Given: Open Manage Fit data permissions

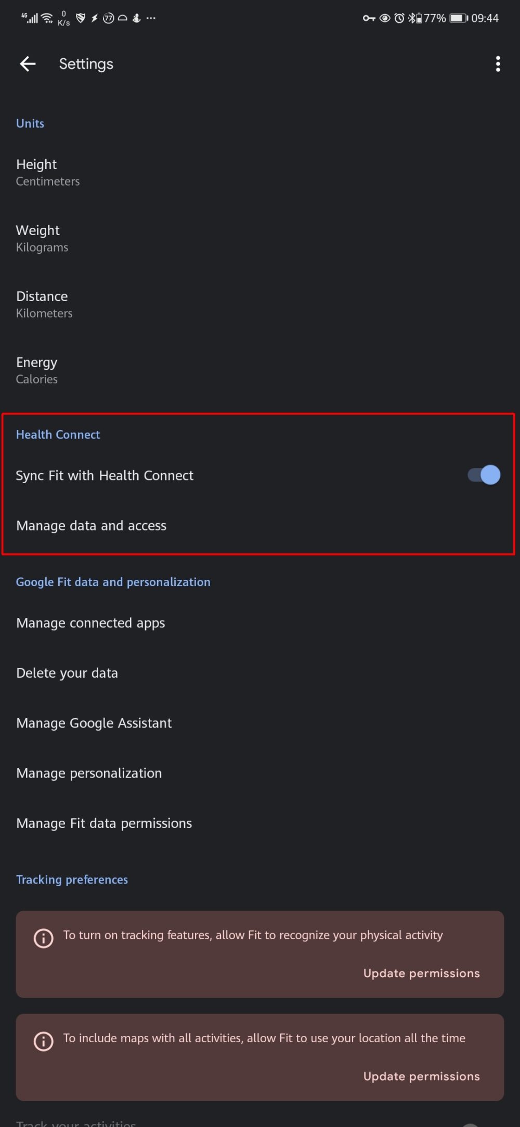Looking at the screenshot, I should point(104,823).
